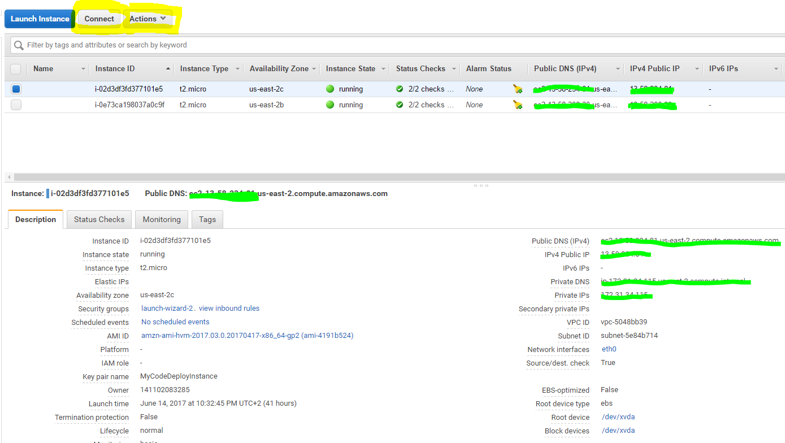The height and width of the screenshot is (443, 785).
Task: Click the view inbound rules link
Action: pyautogui.click(x=229, y=309)
